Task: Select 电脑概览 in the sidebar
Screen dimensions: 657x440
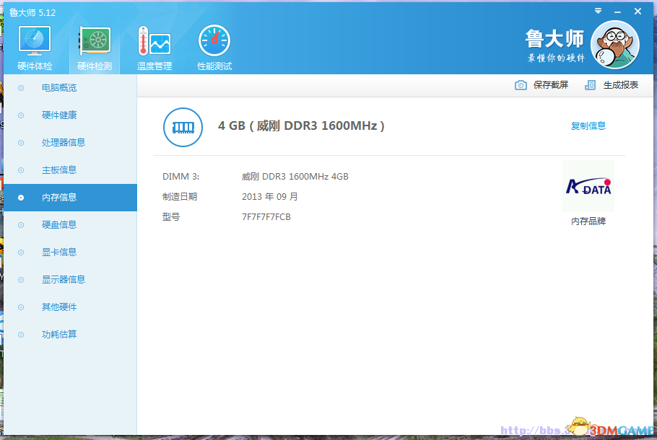Action: coord(70,88)
